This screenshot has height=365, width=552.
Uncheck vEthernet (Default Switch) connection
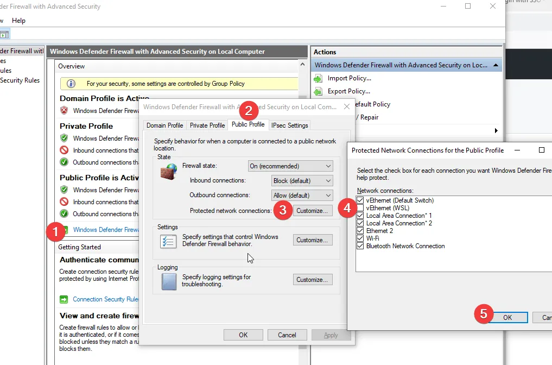click(360, 200)
